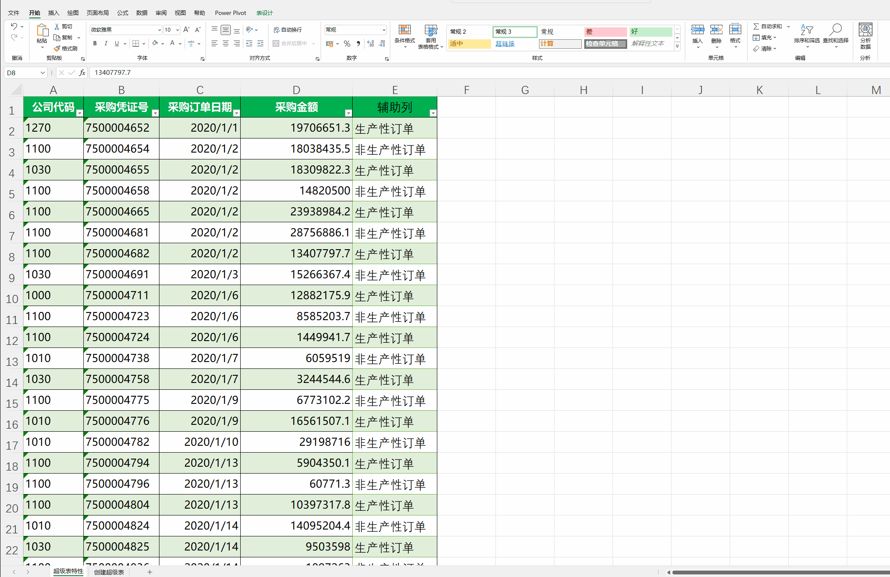Click the increase font size icon
Viewport: 890px width, 577px height.
186,29
